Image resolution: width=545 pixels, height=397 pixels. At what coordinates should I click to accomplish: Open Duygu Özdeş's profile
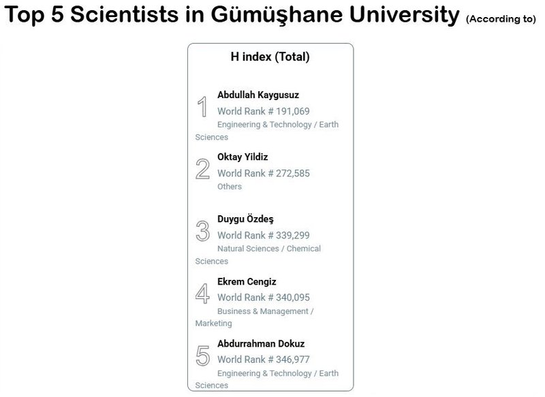point(245,219)
